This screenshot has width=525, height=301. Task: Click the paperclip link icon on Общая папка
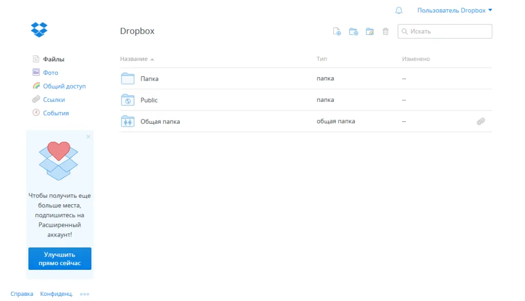[x=480, y=121]
